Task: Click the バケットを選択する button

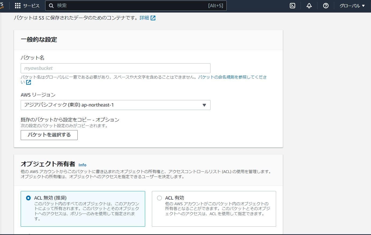Action: 49,135
